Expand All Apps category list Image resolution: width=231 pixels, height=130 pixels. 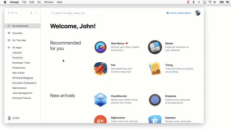coord(17,47)
